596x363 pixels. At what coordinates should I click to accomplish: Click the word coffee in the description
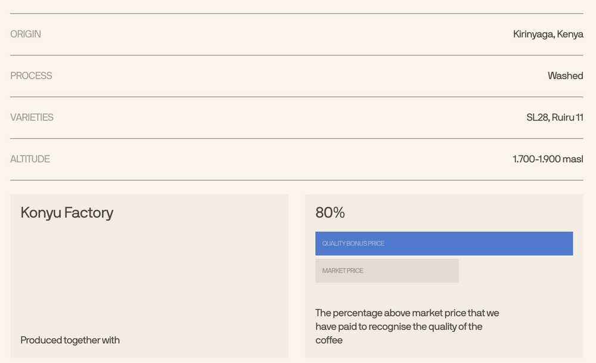click(x=329, y=340)
